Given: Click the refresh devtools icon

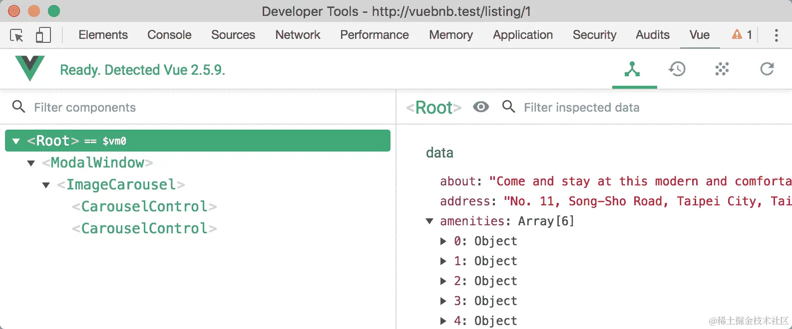Looking at the screenshot, I should coord(767,69).
